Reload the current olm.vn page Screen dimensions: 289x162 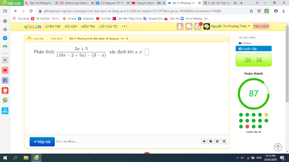[x=31, y=11]
